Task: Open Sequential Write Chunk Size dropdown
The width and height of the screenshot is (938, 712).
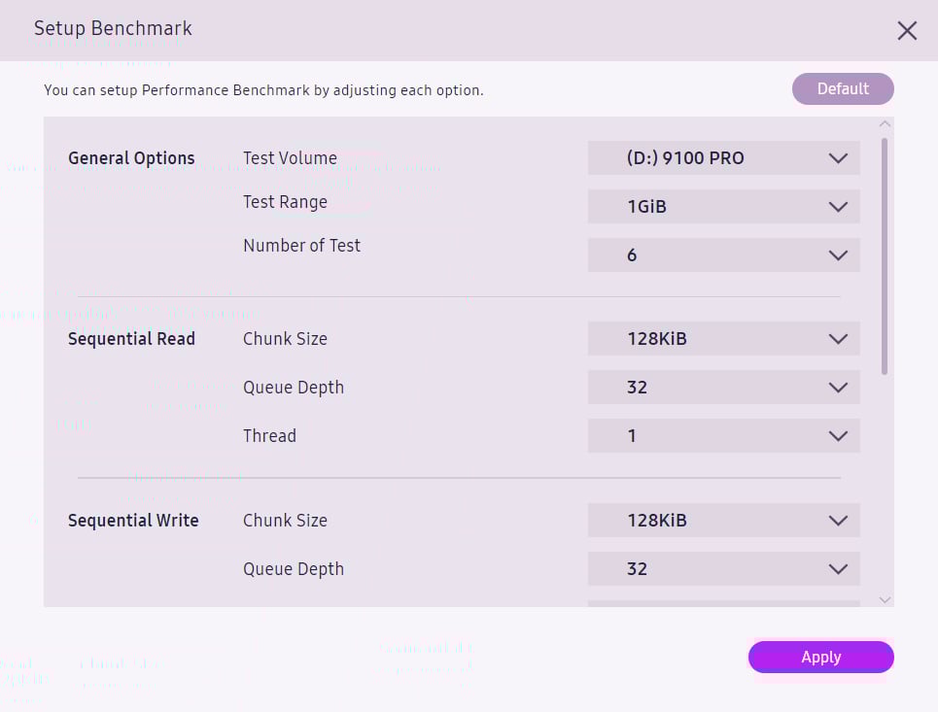Action: coord(723,521)
